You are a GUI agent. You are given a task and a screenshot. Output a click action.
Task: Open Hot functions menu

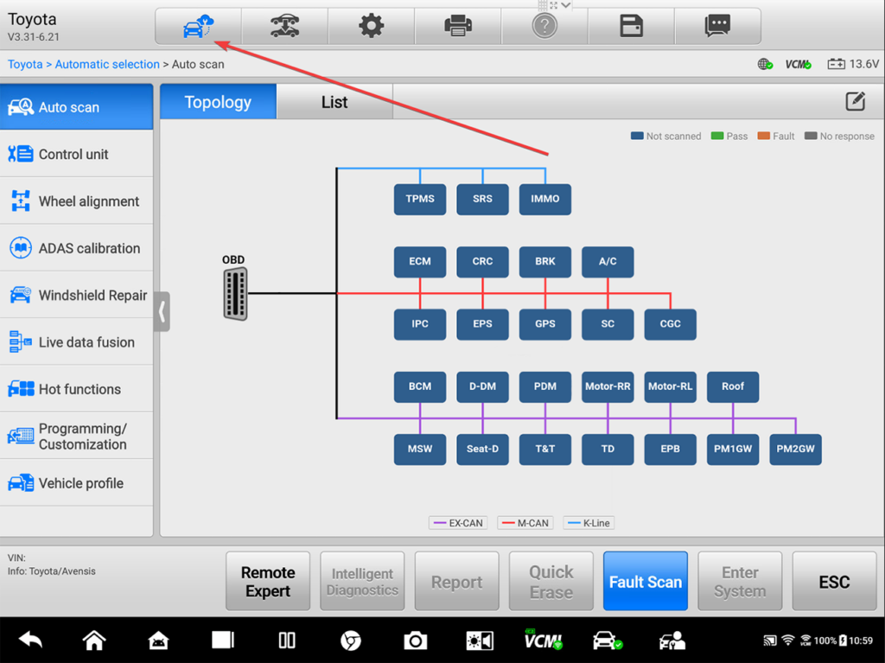click(x=76, y=388)
